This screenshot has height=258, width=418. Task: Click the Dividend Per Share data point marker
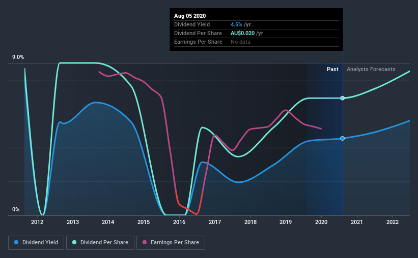(x=342, y=98)
